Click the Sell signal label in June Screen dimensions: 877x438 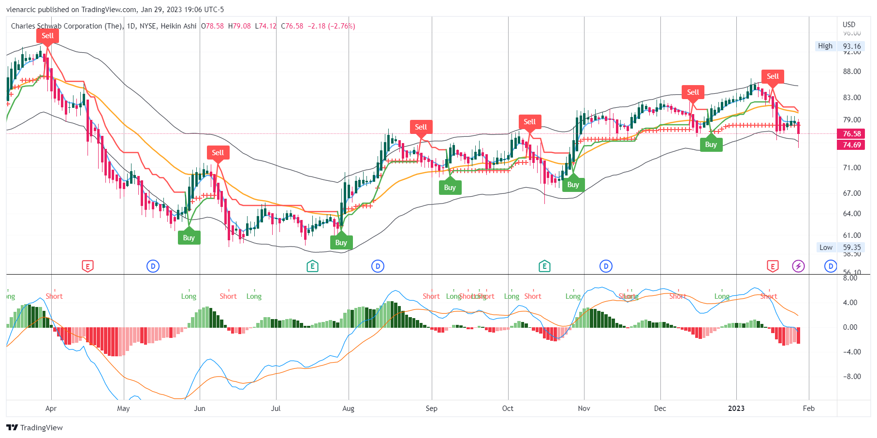point(218,153)
